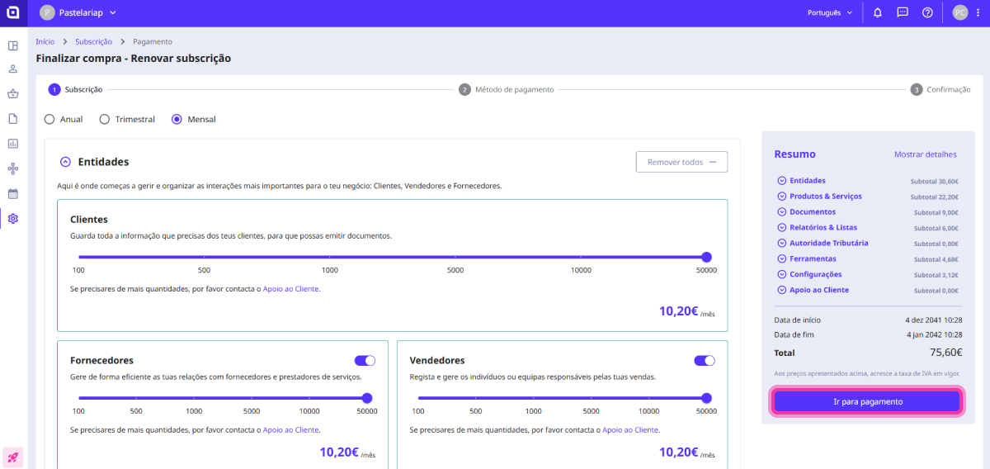Collapse the Entidades section
Image resolution: width=990 pixels, height=469 pixels.
pos(65,162)
